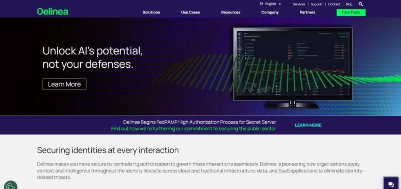Open the search magnifier icon
Screen dimensions: 401x189
click(361, 4)
